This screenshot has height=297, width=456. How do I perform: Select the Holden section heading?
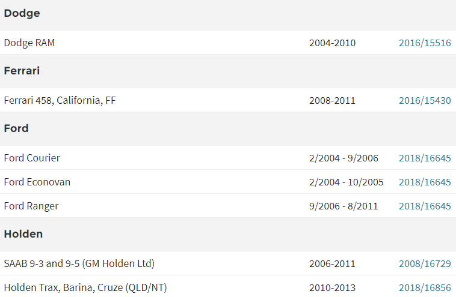click(x=23, y=234)
